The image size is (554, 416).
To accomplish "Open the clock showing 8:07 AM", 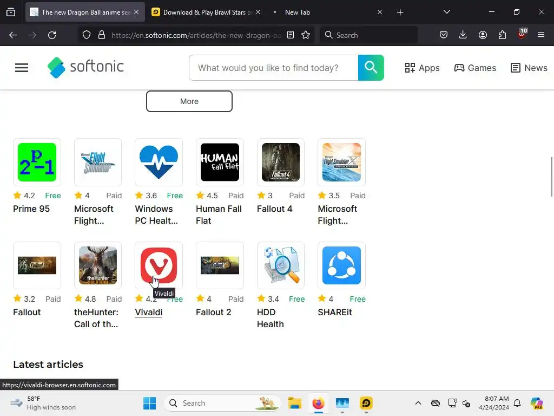I will [x=494, y=403].
